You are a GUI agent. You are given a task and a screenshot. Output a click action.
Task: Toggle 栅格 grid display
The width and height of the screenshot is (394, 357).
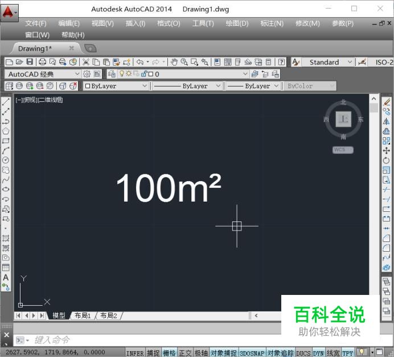click(169, 353)
